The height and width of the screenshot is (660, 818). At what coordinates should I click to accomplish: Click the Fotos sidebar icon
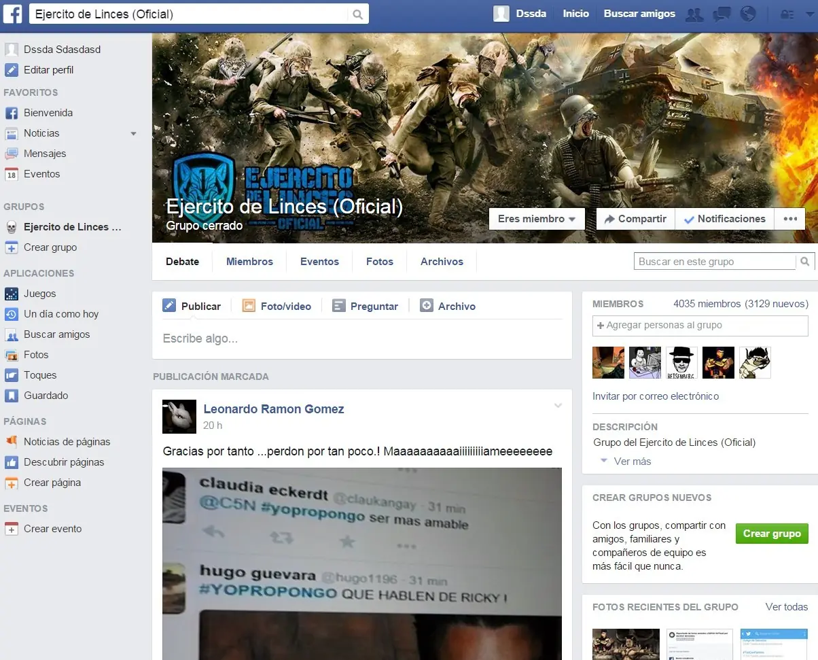click(x=11, y=355)
